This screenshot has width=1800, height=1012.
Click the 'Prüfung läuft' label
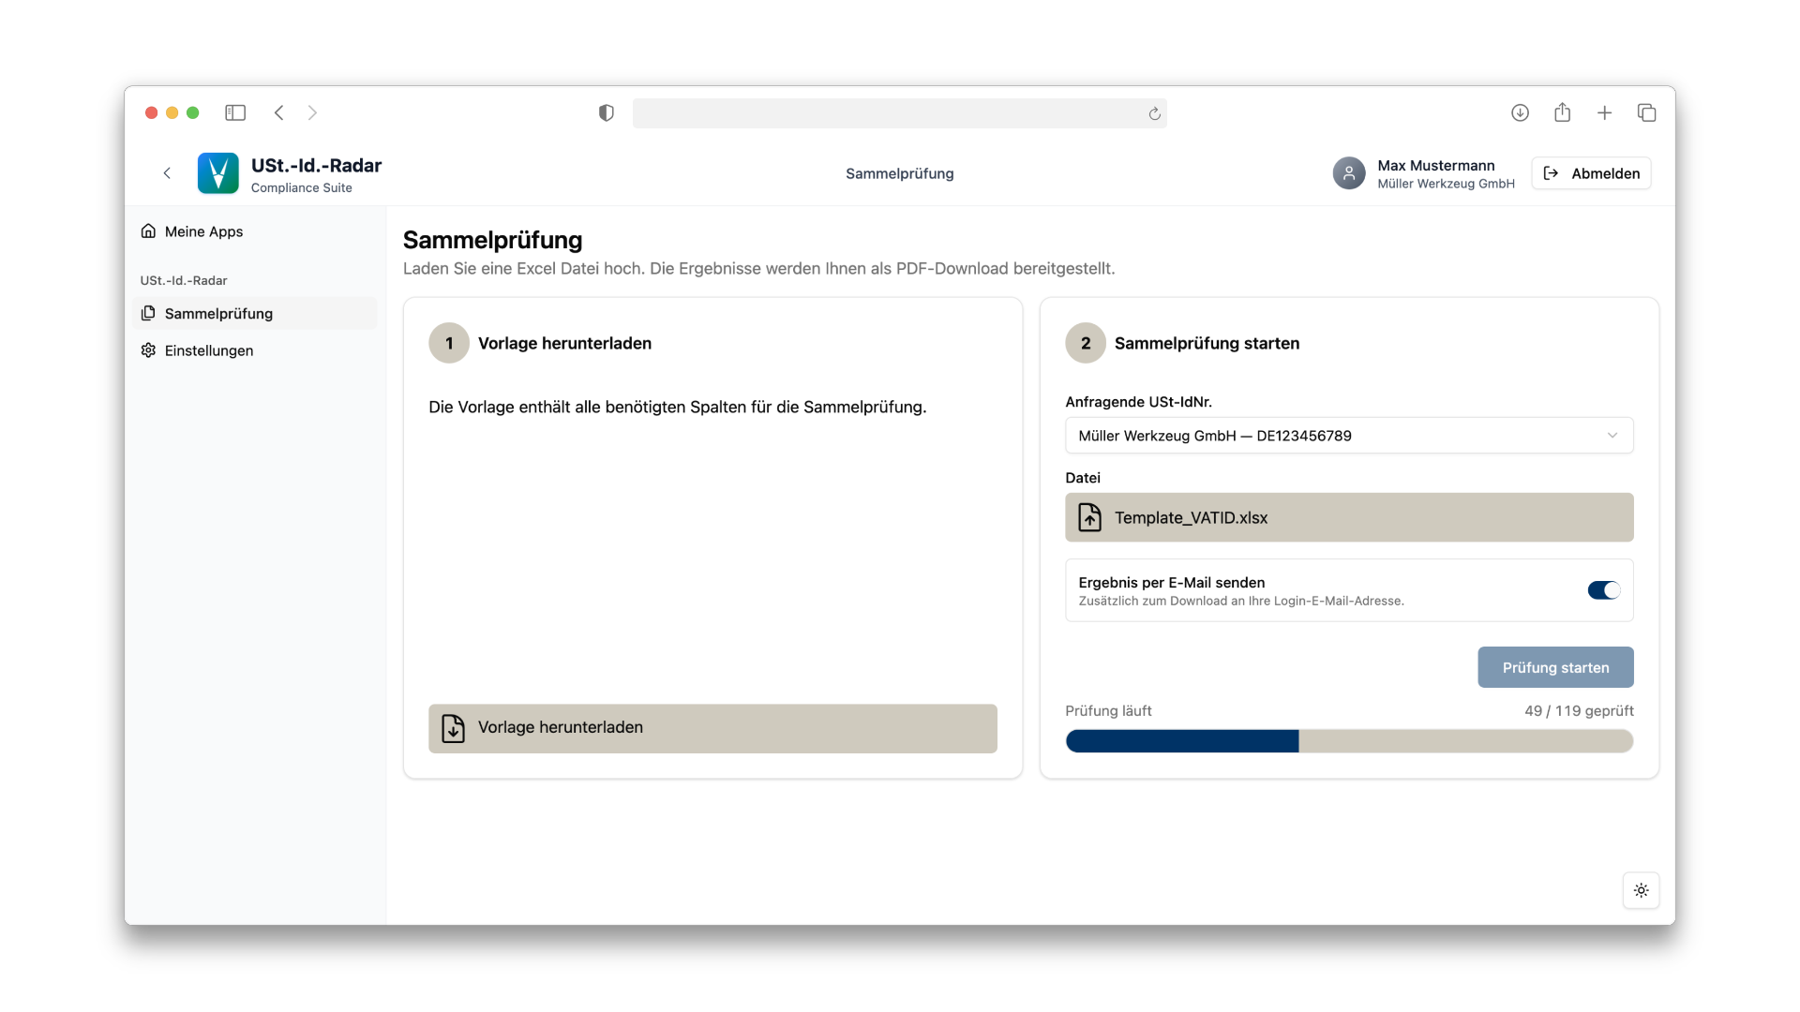tap(1108, 710)
